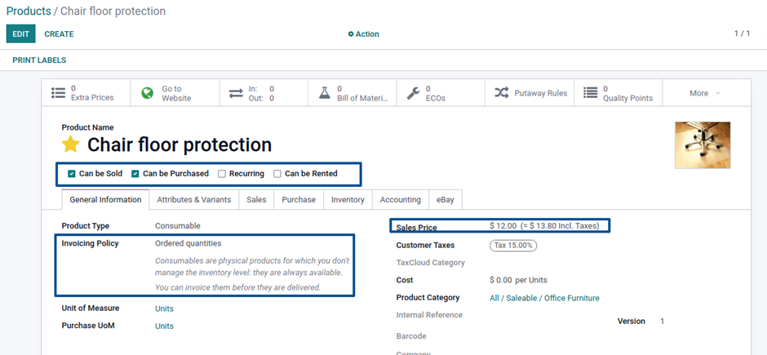This screenshot has width=767, height=355.
Task: Click the Quality Points label text
Action: [627, 98]
